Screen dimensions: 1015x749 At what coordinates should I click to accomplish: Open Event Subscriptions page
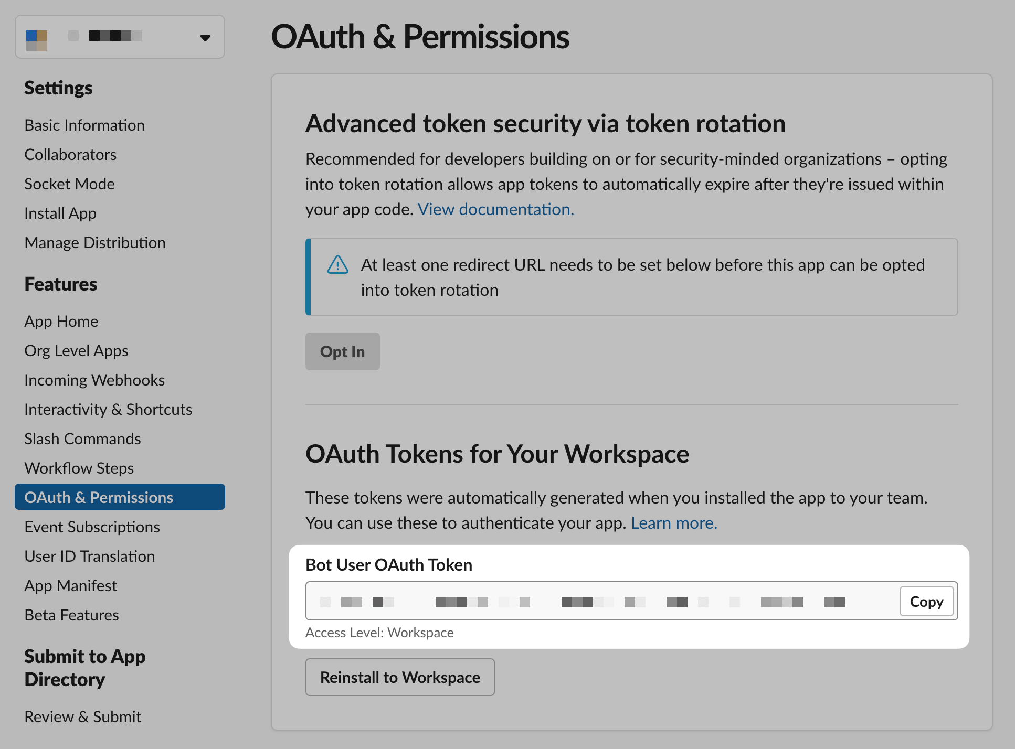[92, 527]
